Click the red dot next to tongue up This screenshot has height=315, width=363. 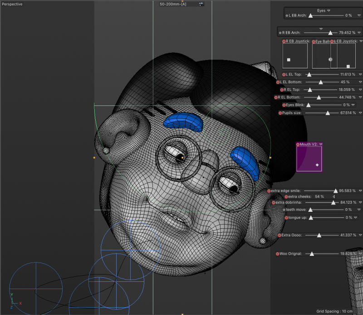coord(286,218)
